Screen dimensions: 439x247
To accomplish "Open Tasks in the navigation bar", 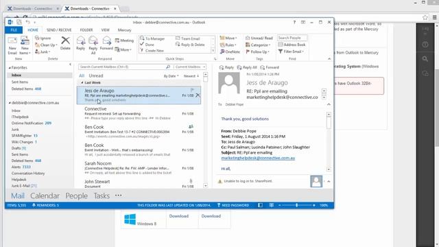I will (102, 196).
